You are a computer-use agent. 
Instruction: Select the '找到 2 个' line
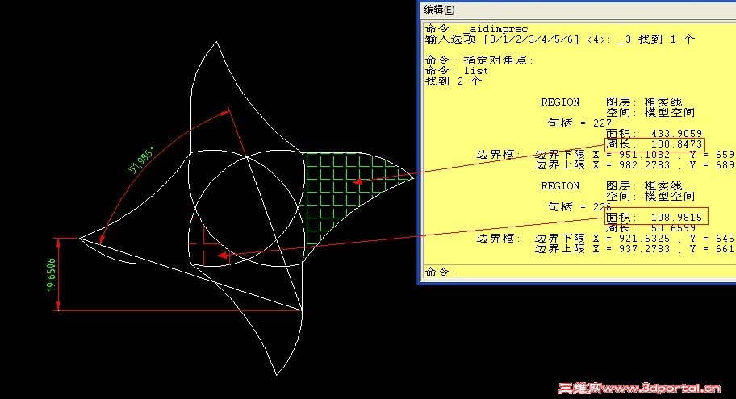pyautogui.click(x=453, y=81)
